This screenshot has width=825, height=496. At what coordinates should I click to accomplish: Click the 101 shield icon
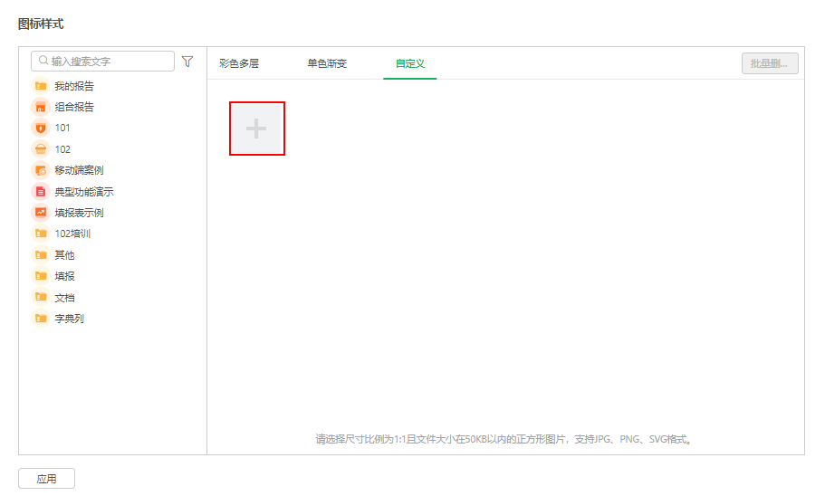[x=40, y=128]
